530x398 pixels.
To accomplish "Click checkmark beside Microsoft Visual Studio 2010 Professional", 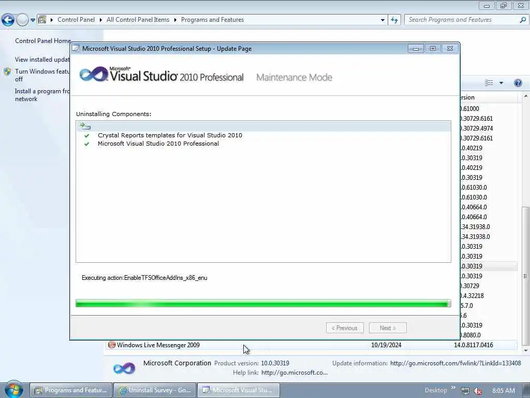I will tap(87, 144).
